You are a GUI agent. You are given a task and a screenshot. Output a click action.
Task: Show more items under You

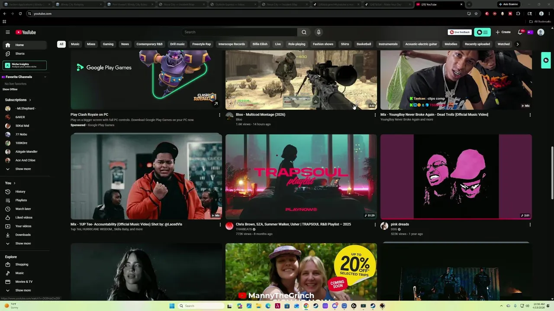pos(24,243)
